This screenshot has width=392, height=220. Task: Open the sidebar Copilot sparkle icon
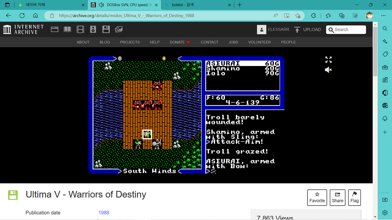385,41
